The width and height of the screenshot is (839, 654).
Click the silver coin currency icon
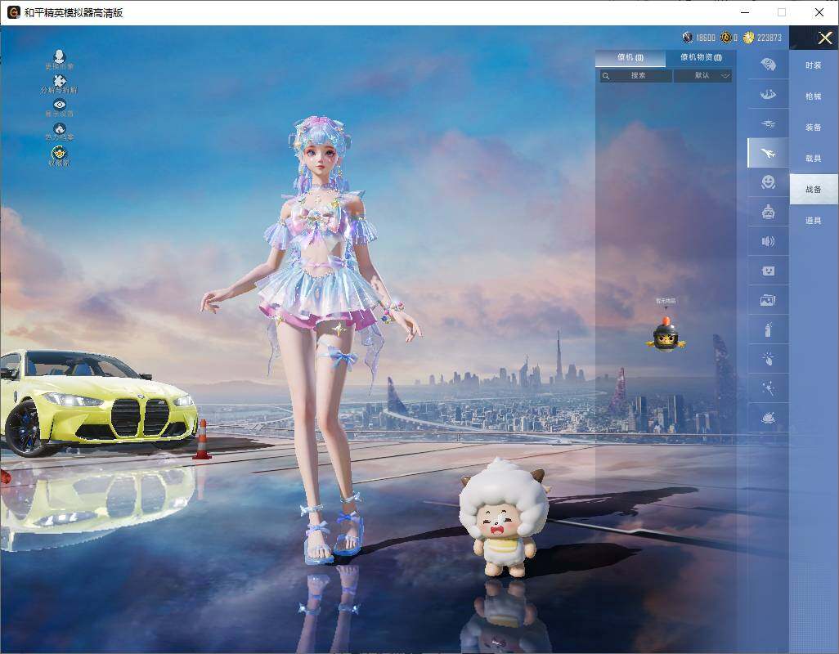point(688,38)
